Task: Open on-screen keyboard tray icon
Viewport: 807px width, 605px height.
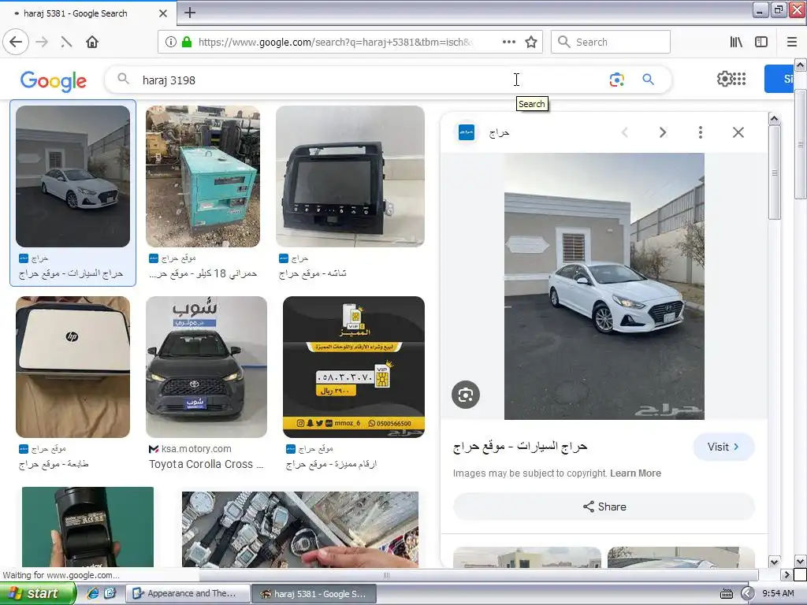Action: [727, 594]
